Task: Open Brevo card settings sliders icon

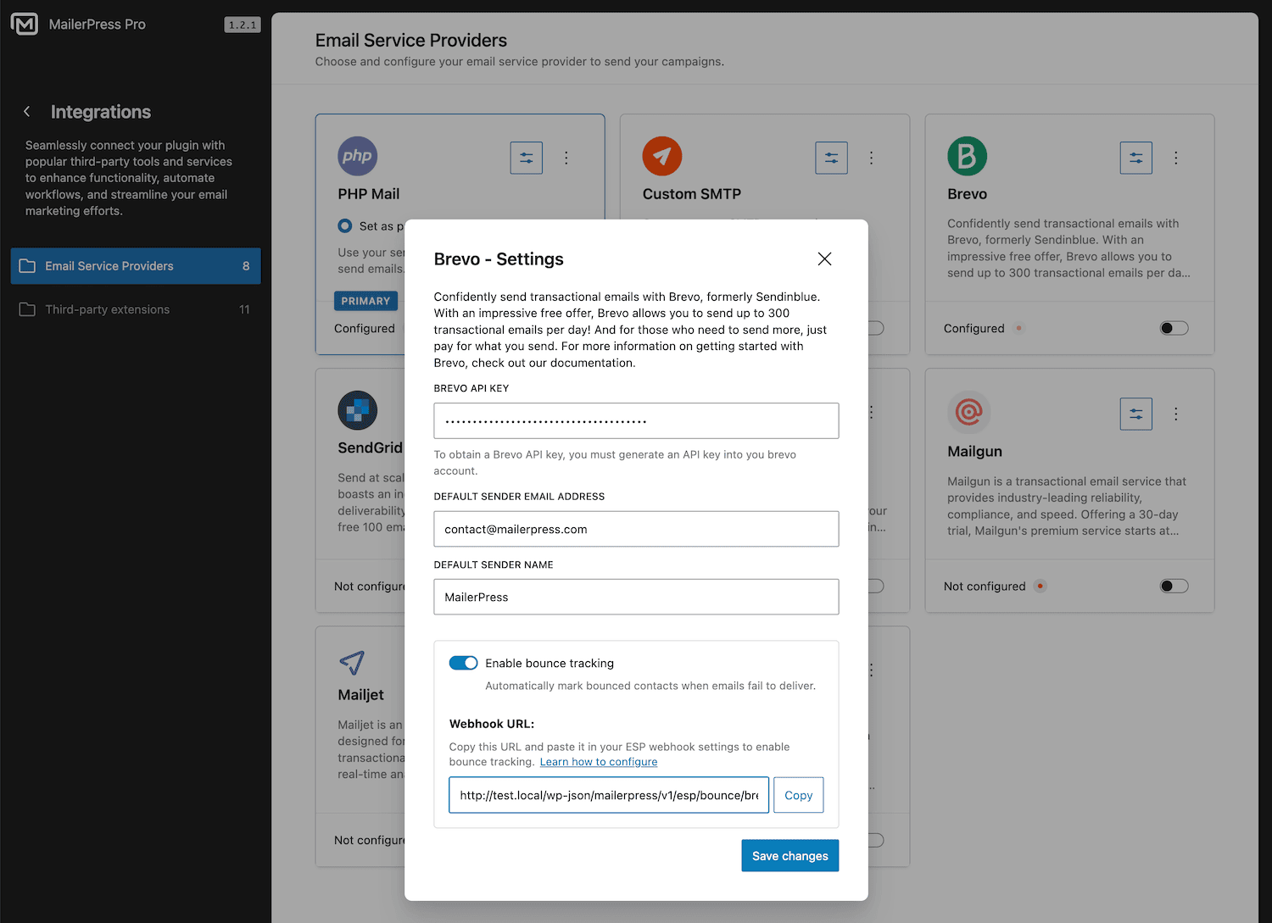Action: (x=1135, y=158)
